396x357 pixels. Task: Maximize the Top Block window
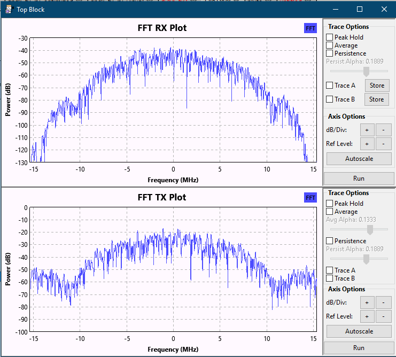tap(360, 9)
